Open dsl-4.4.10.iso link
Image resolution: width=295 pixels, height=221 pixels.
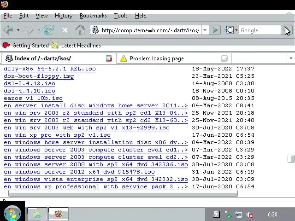pos(29,91)
